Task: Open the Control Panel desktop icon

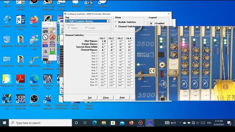Action: (x=7, y=61)
